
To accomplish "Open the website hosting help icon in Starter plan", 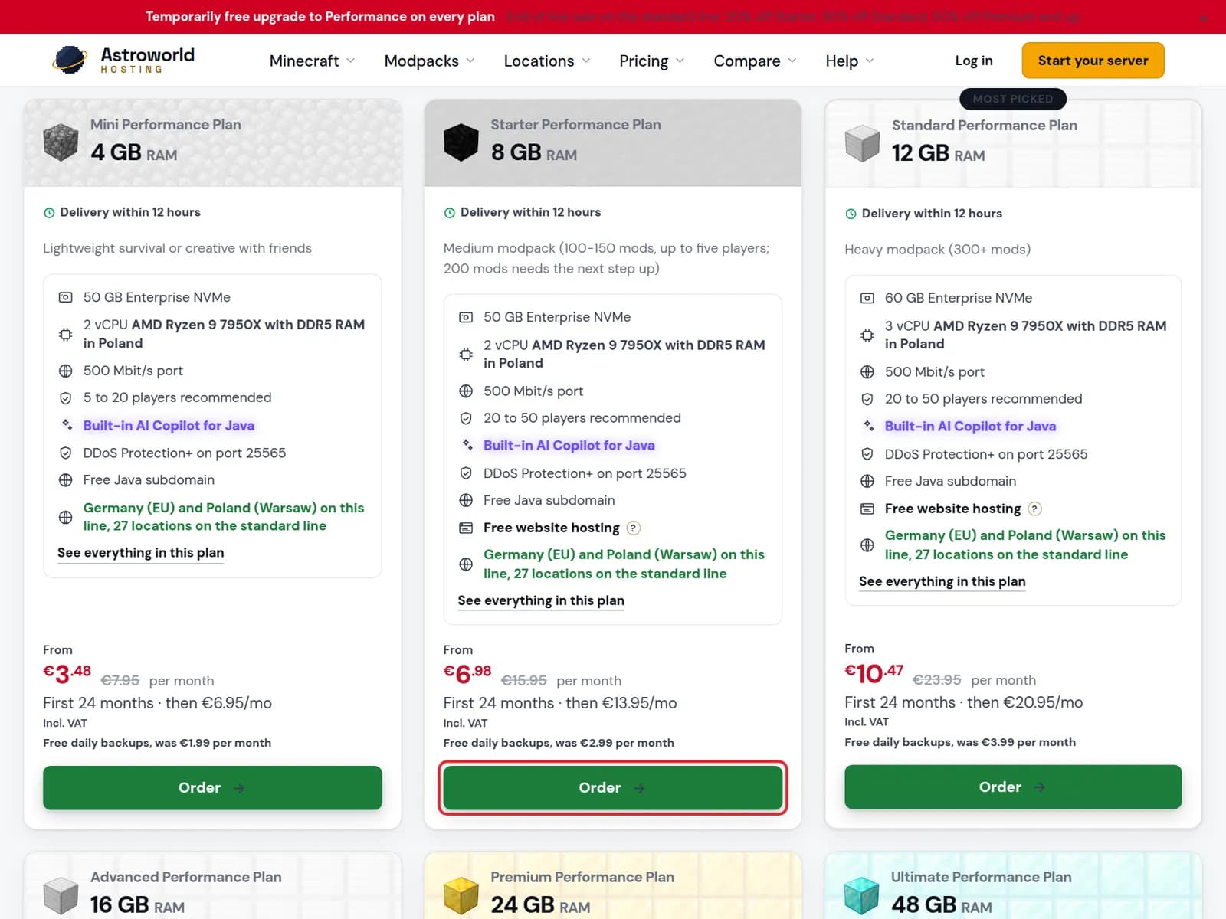I will pyautogui.click(x=634, y=528).
